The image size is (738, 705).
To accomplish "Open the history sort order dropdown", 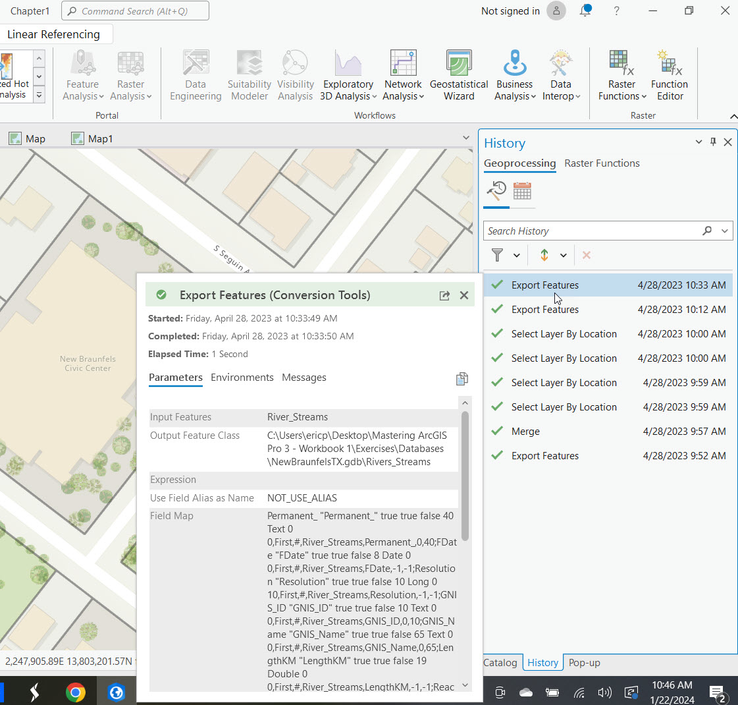I will point(564,256).
